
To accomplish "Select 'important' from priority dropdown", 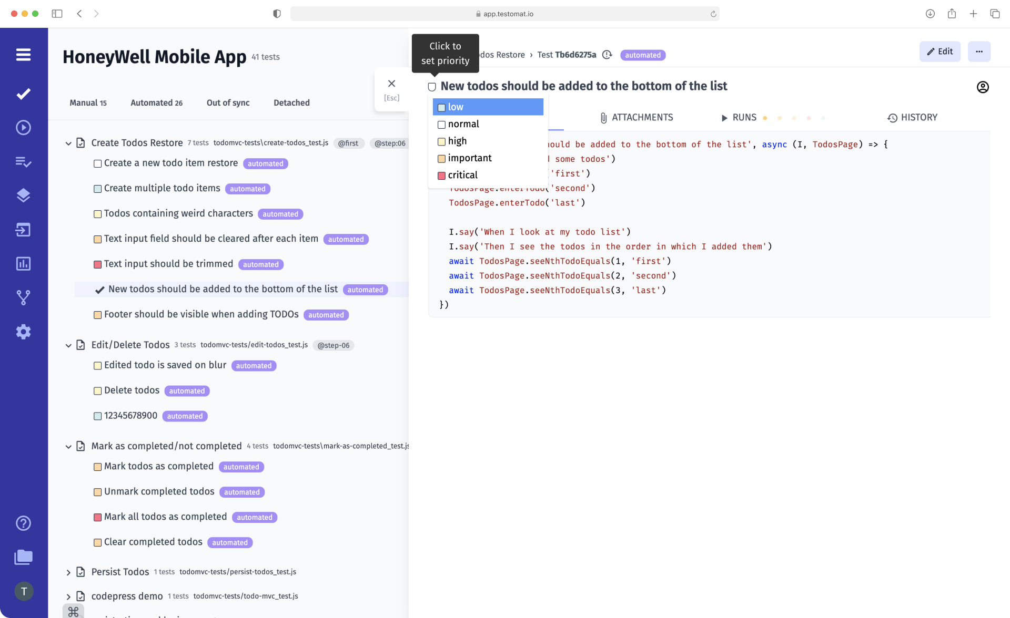I will click(470, 158).
